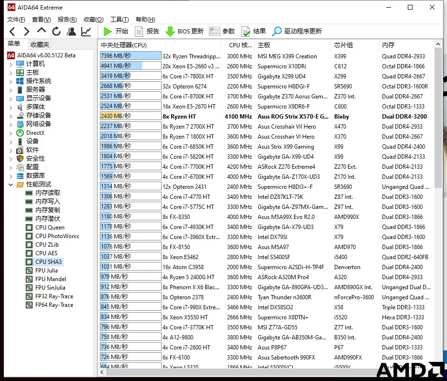Expand the 多媒体 tree node
This screenshot has width=447, height=381.
(x=11, y=108)
